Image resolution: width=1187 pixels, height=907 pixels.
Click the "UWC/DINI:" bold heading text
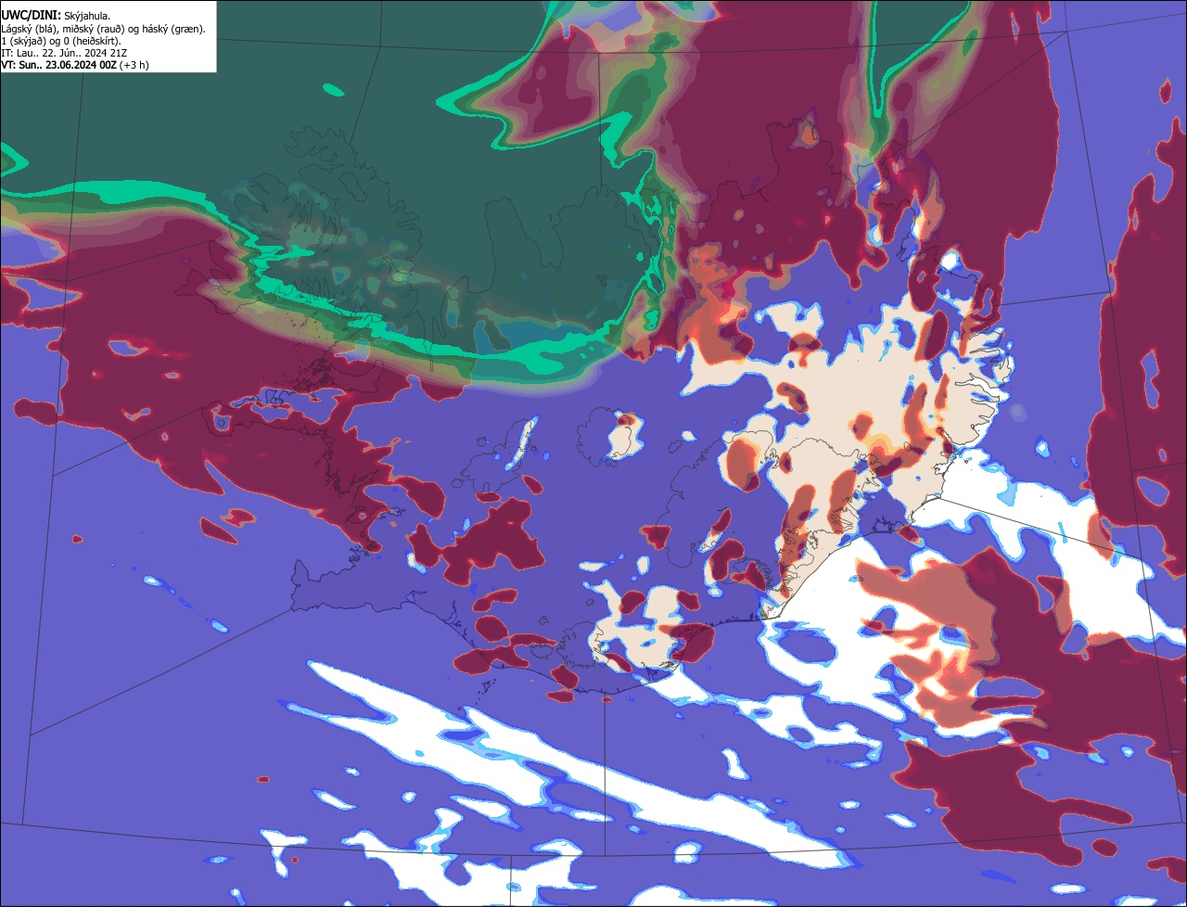pos(32,16)
